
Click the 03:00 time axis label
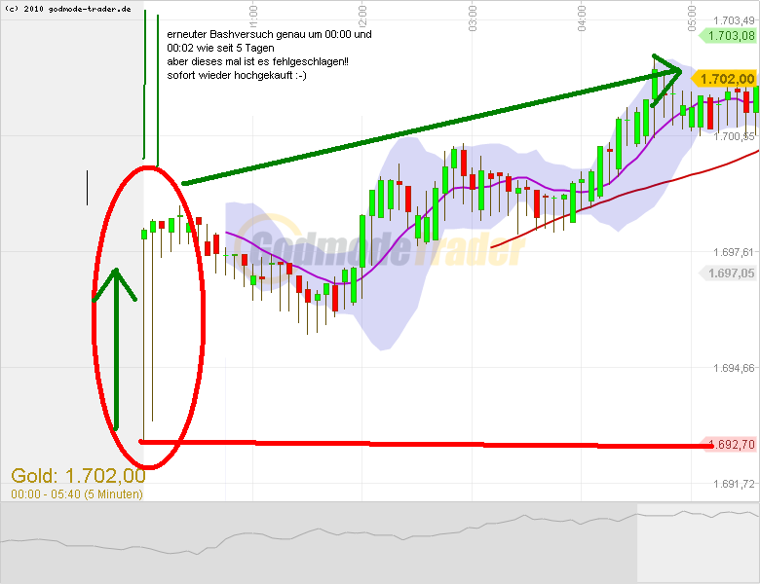[473, 18]
